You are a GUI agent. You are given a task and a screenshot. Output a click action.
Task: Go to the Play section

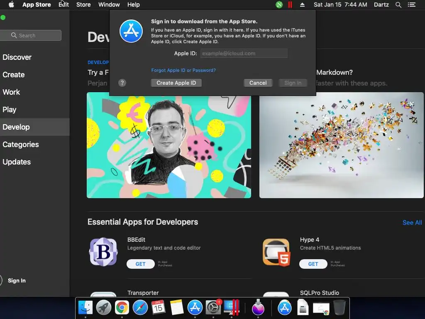click(10, 109)
